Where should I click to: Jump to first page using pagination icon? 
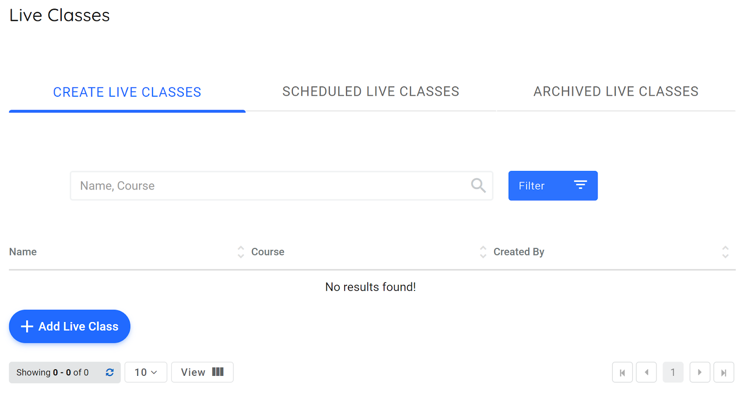pos(623,372)
